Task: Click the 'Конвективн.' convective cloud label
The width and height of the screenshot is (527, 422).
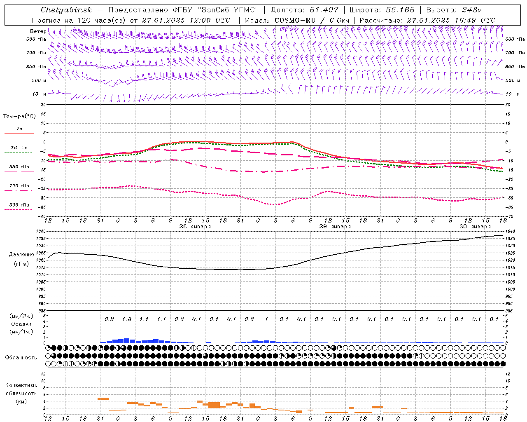Action: 21,385
